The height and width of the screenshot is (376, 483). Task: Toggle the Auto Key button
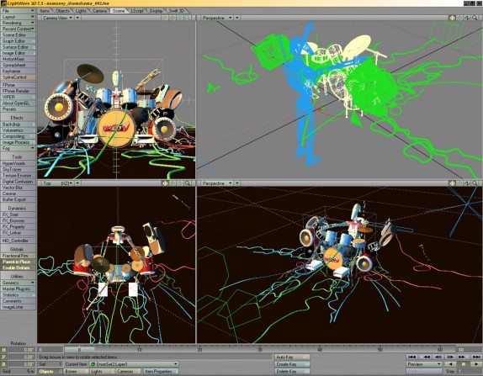click(292, 357)
